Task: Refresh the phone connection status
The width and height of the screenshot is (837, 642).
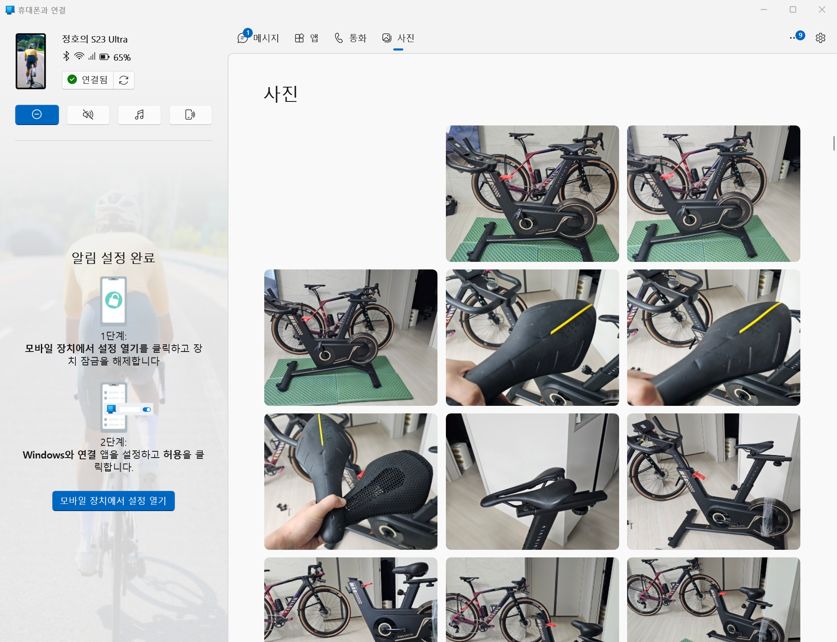Action: (123, 80)
